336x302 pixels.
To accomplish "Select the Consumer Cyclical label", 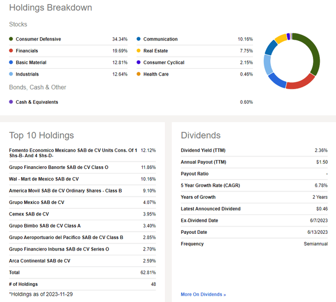I will tap(164, 62).
